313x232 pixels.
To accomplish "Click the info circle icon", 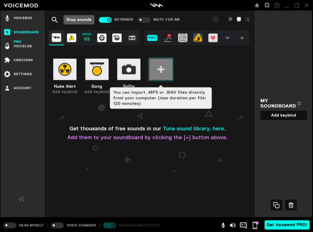I will point(215,20).
